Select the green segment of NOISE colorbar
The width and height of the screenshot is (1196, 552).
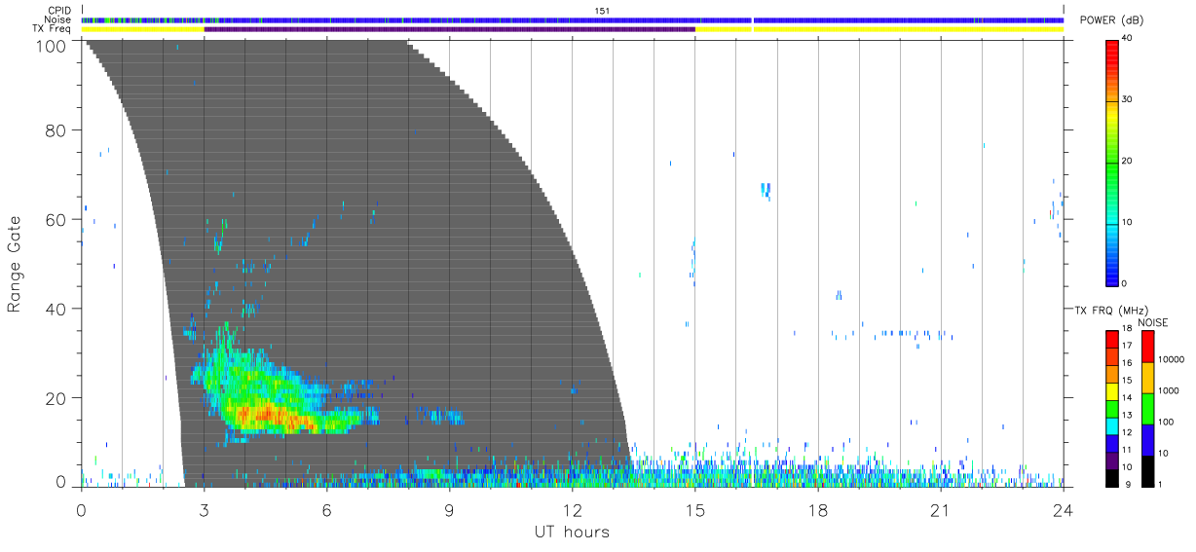click(x=1147, y=408)
